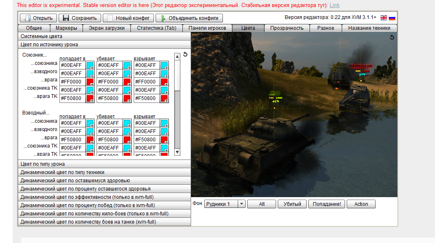Expand Динамический цвет по эффективности section
The image size is (435, 243).
104,197
